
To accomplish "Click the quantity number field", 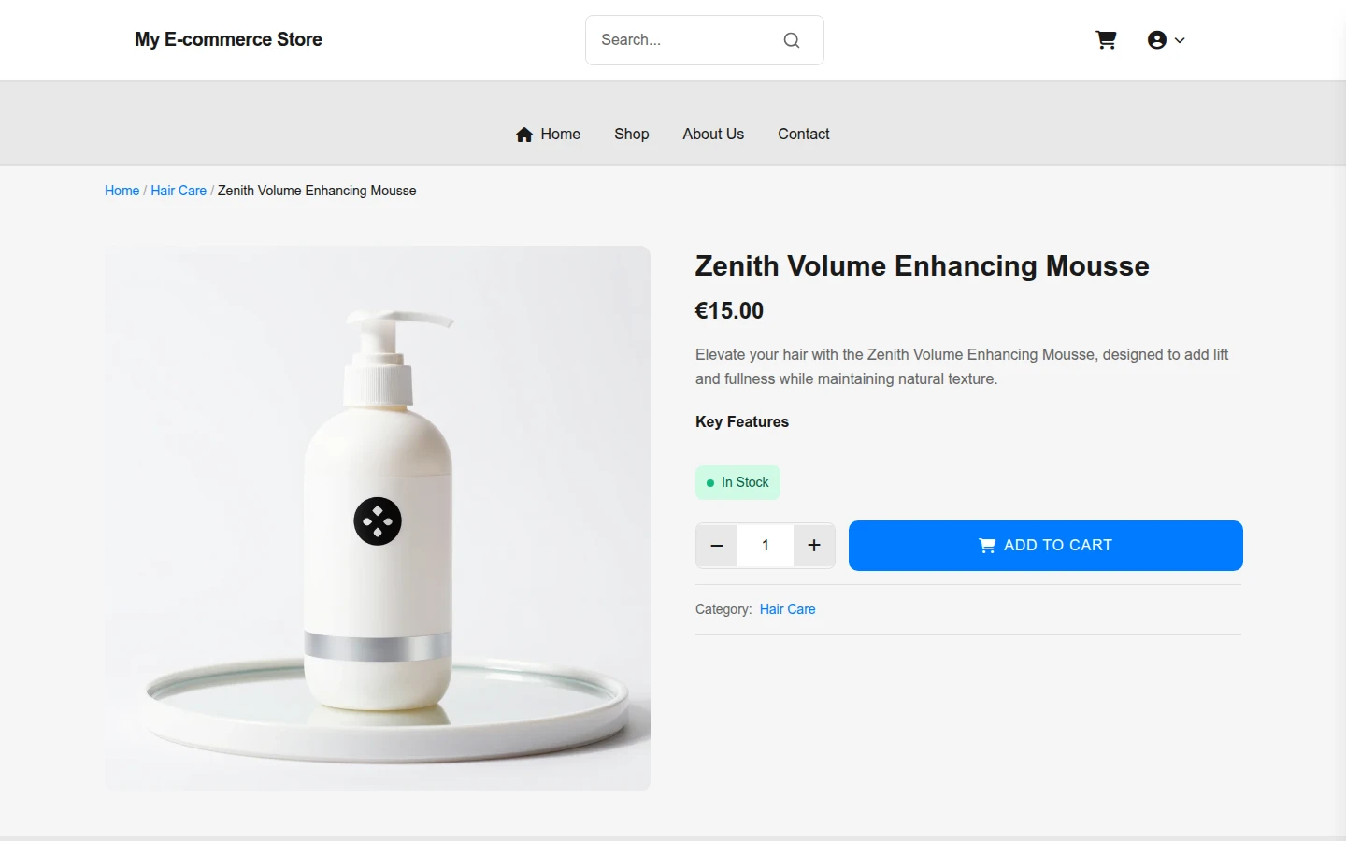I will pyautogui.click(x=766, y=546).
